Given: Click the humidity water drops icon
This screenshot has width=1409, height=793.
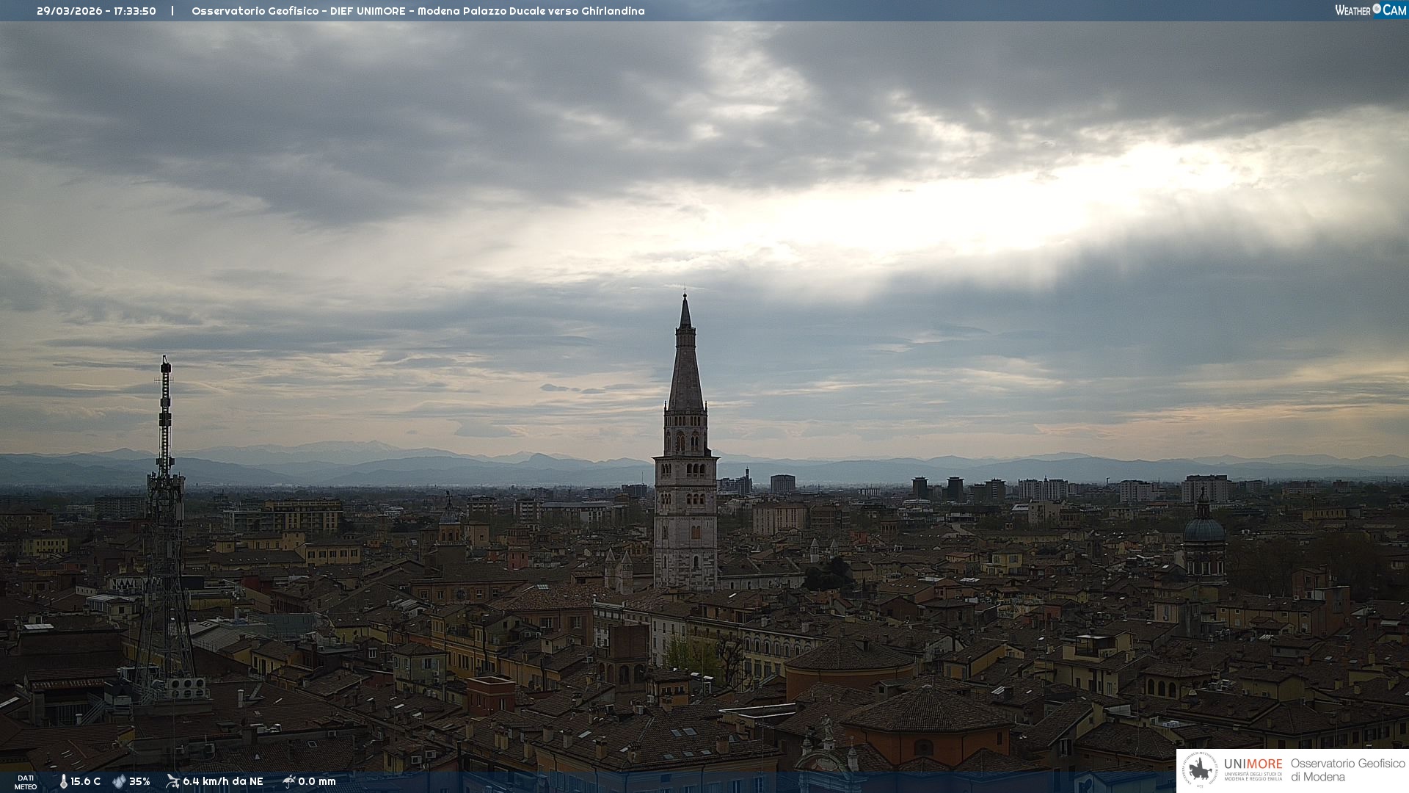Looking at the screenshot, I should [x=119, y=781].
